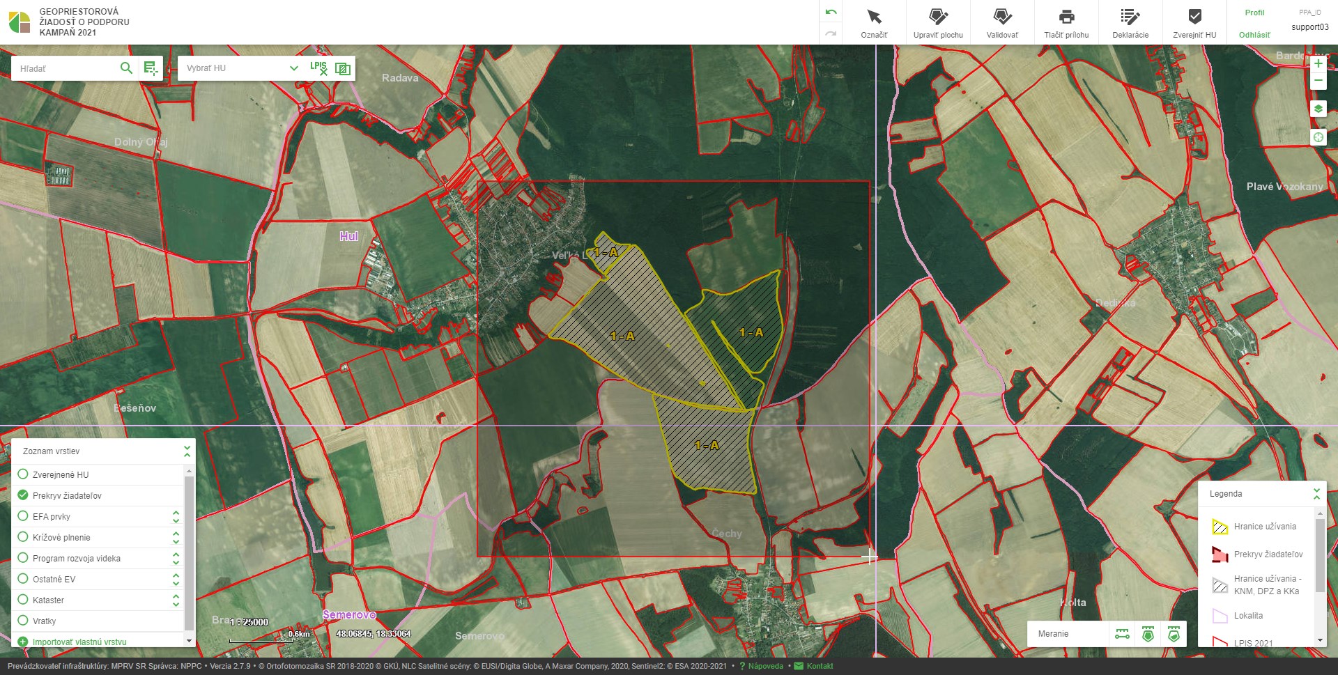Click the redo arrow icon

(x=831, y=33)
